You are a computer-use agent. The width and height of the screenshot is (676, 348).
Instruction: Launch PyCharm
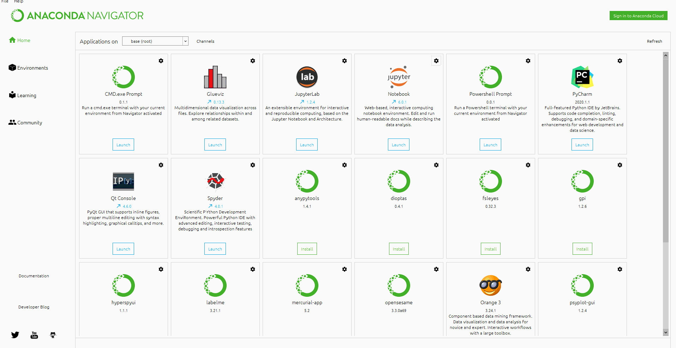pos(582,144)
